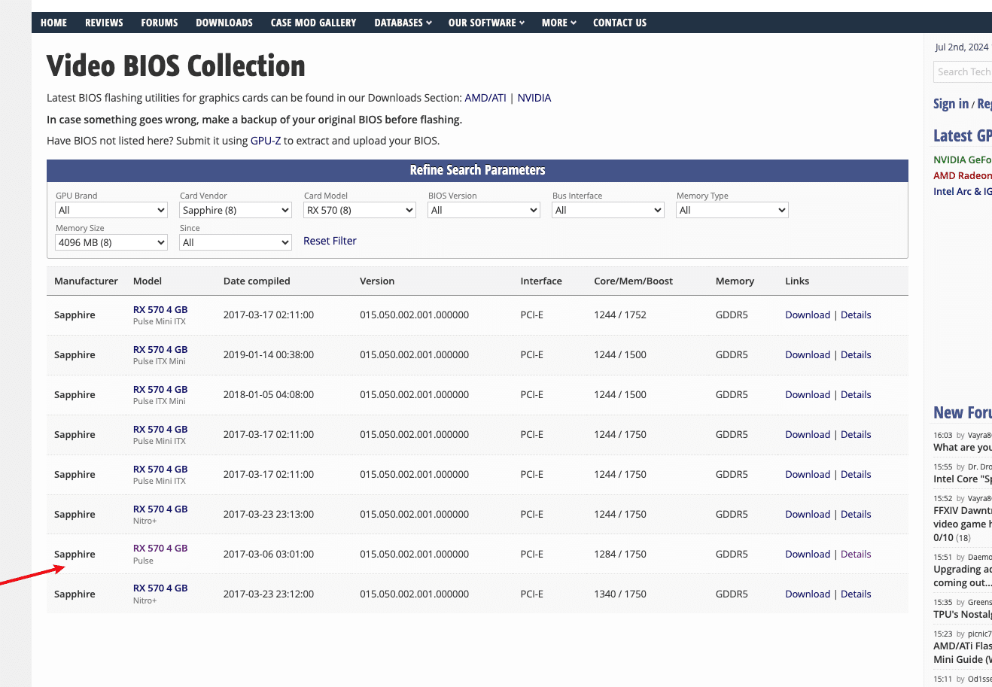Open the AMD/ATI flashing utilities link
The height and width of the screenshot is (687, 992).
(485, 98)
